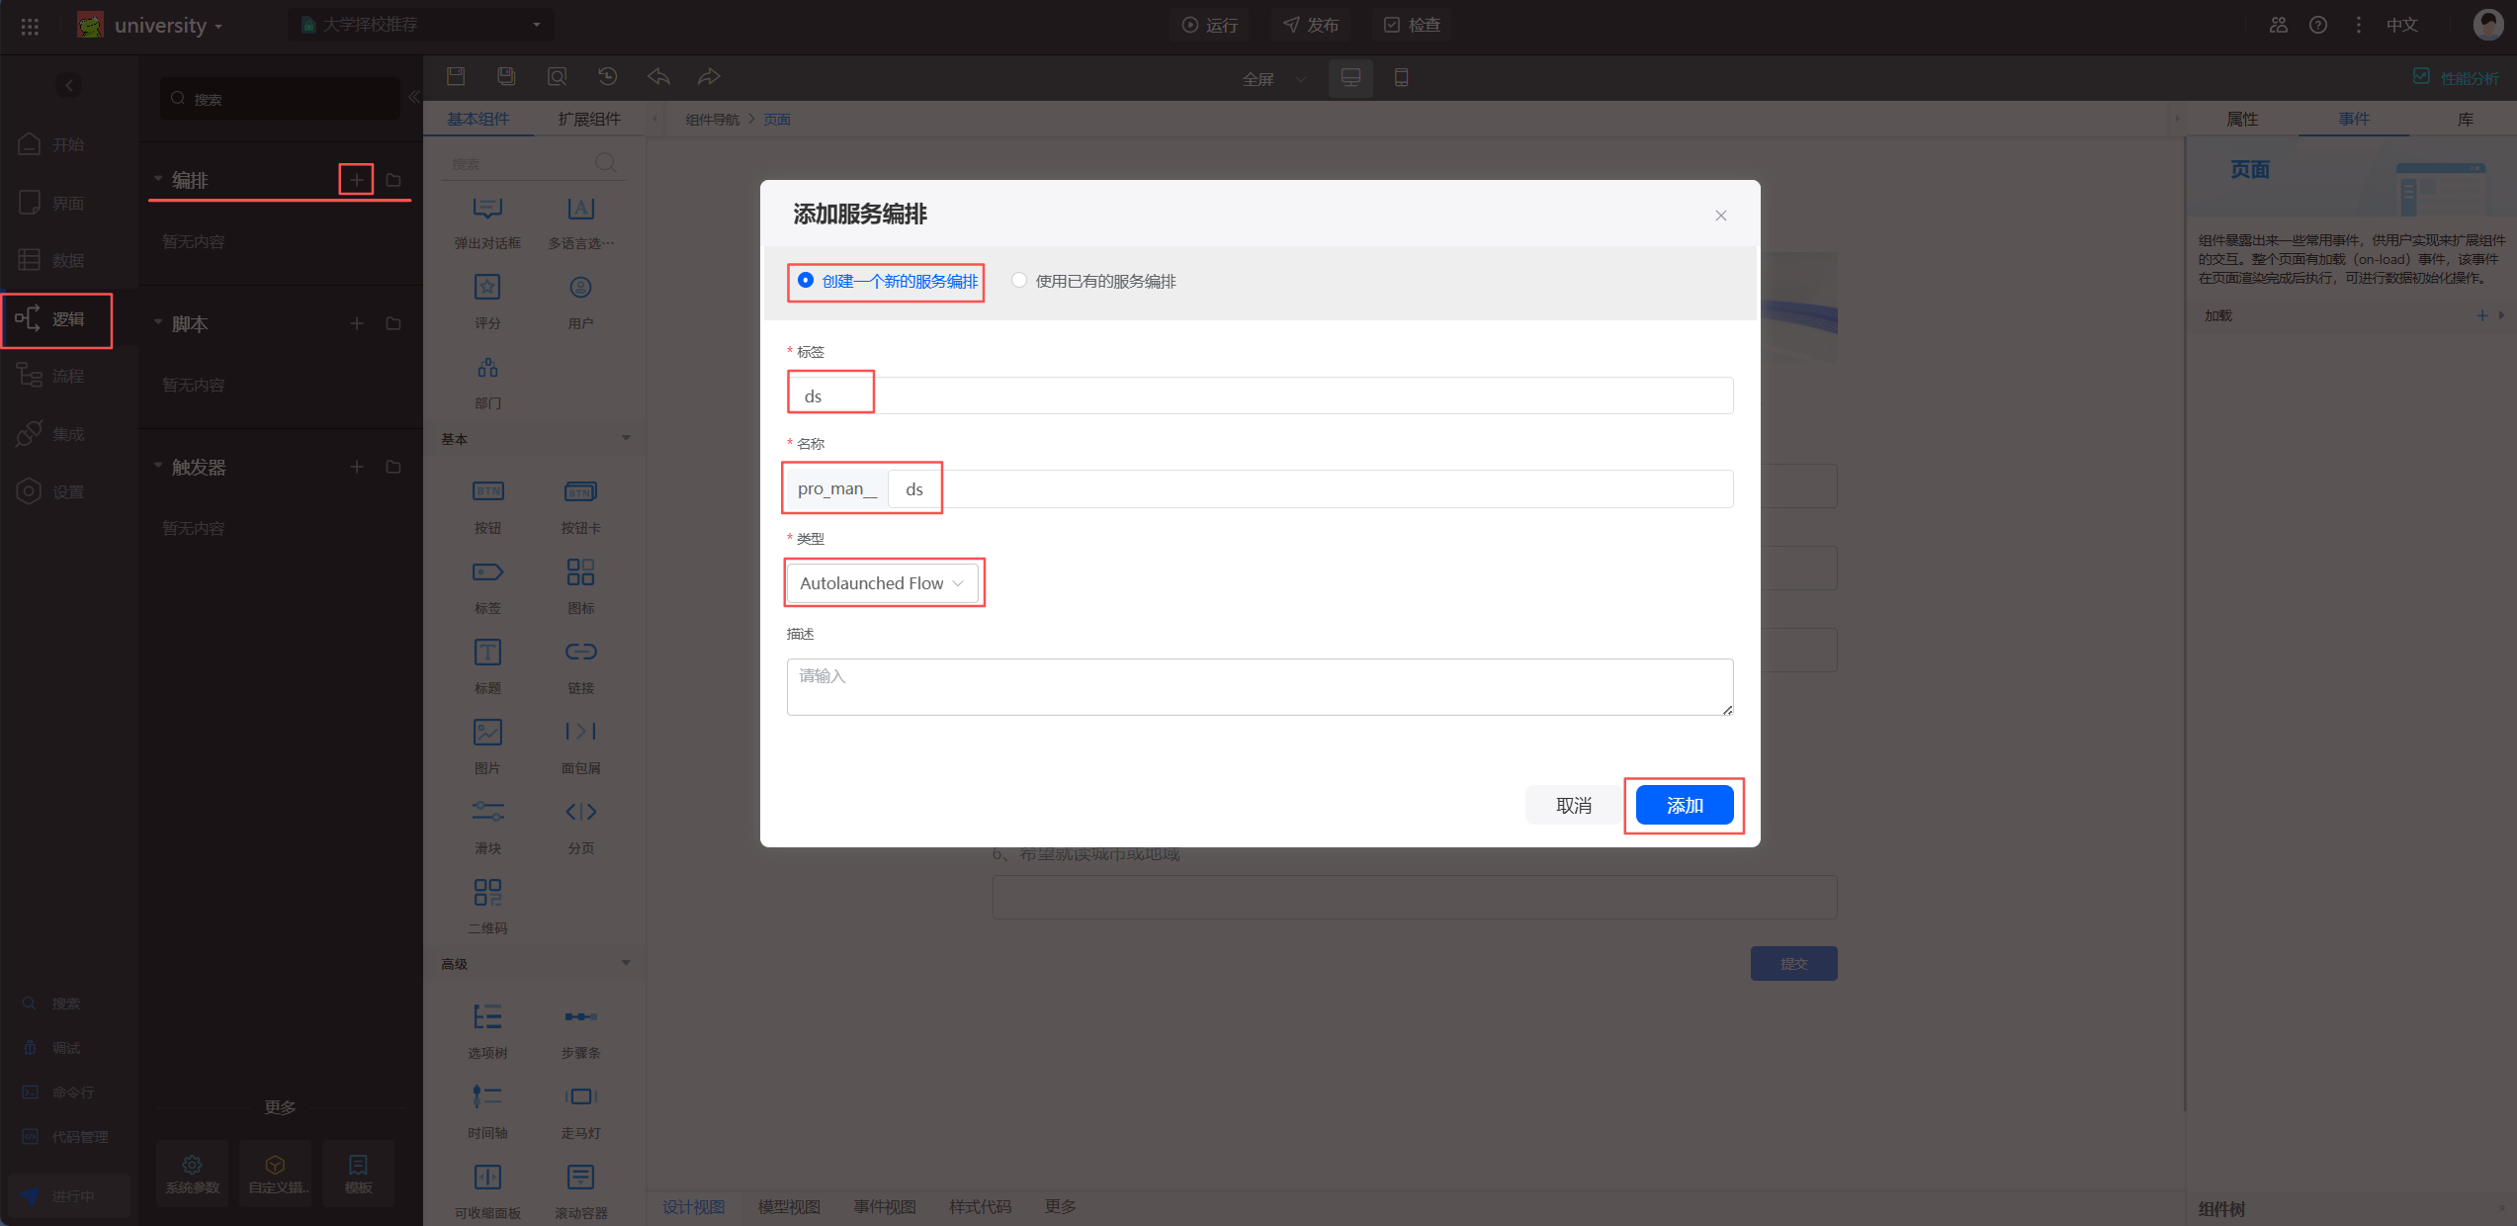Open the Autolaunched Flow type dropdown
The height and width of the screenshot is (1226, 2517).
click(x=881, y=583)
